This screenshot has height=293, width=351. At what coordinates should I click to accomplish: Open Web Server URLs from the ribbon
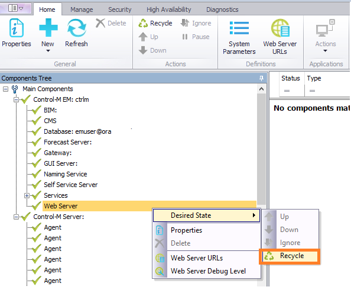[280, 37]
